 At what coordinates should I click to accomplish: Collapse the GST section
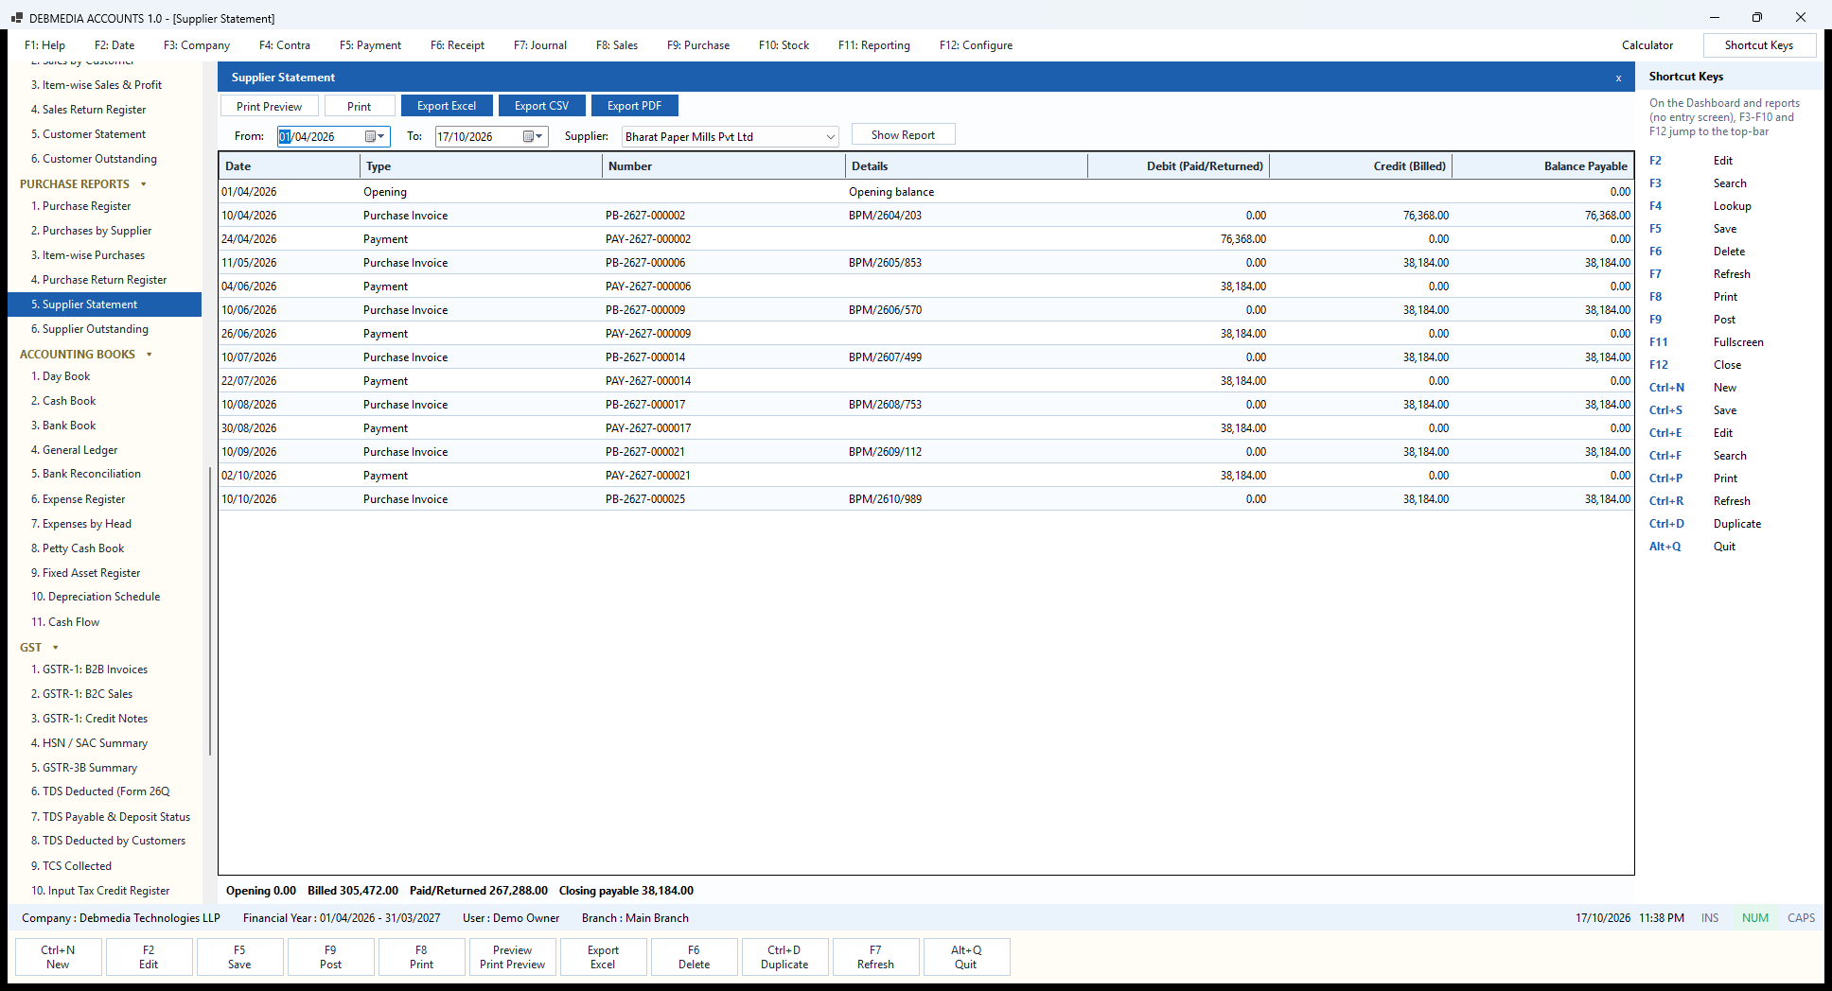tap(56, 648)
